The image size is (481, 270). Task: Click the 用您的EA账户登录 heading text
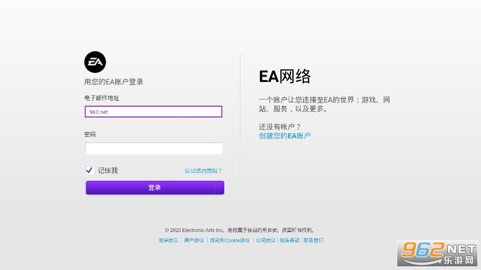[x=113, y=82]
